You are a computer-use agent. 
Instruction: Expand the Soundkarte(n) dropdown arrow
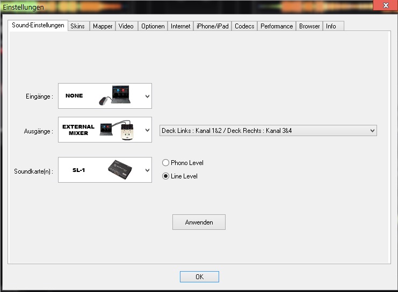(147, 170)
